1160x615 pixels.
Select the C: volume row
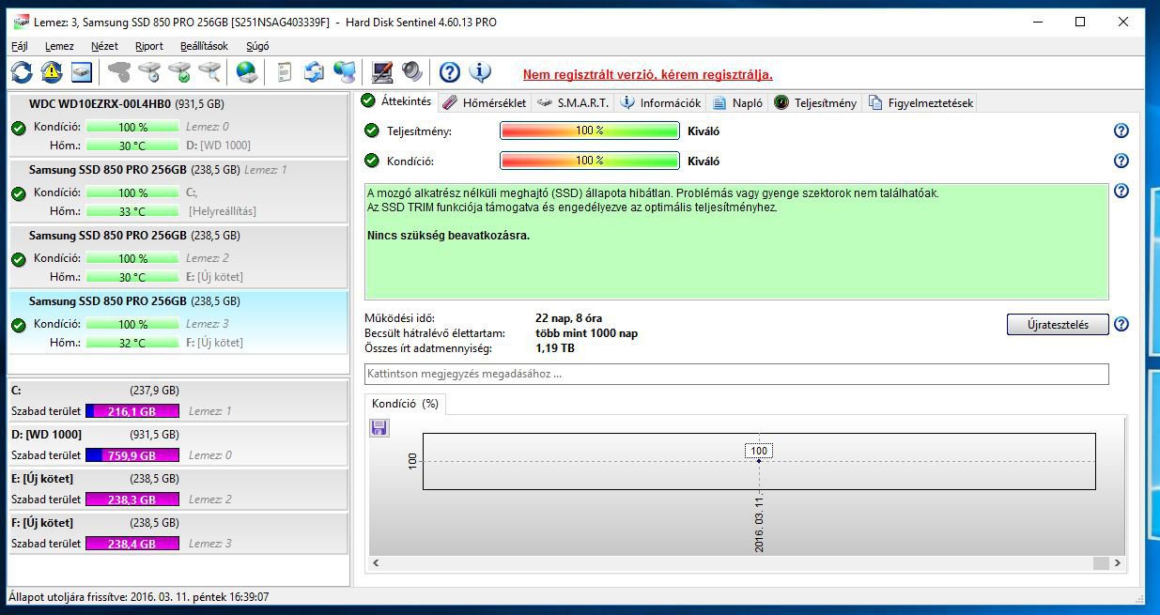pyautogui.click(x=178, y=400)
